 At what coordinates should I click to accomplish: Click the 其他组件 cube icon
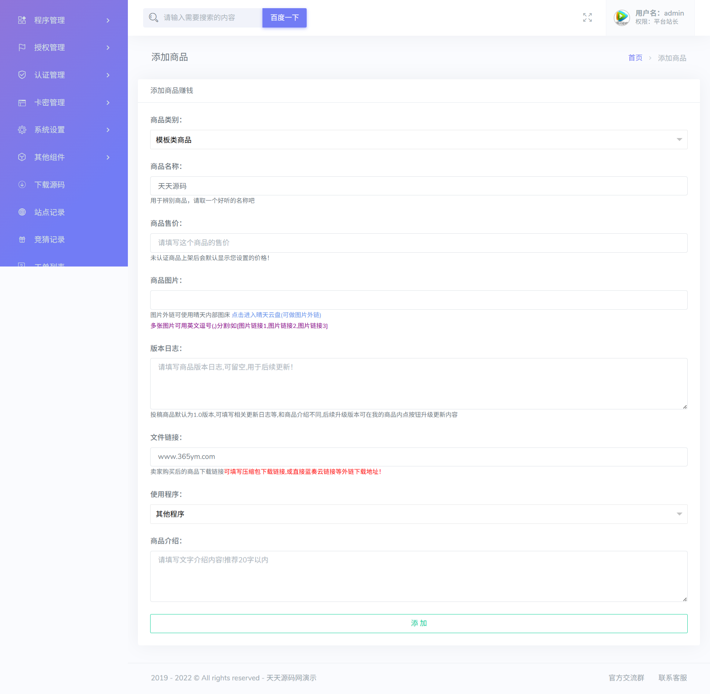[x=22, y=157]
